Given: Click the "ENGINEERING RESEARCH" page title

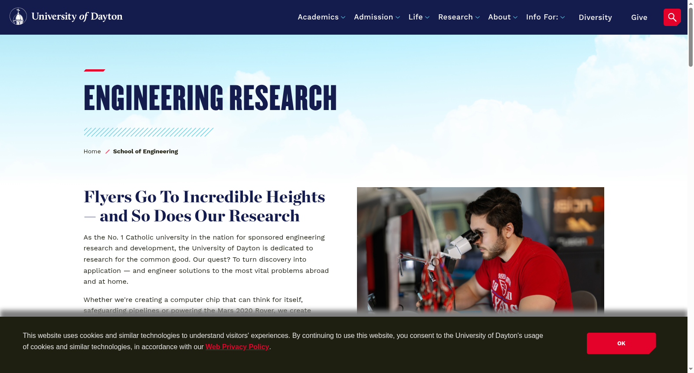Looking at the screenshot, I should pos(210,98).
